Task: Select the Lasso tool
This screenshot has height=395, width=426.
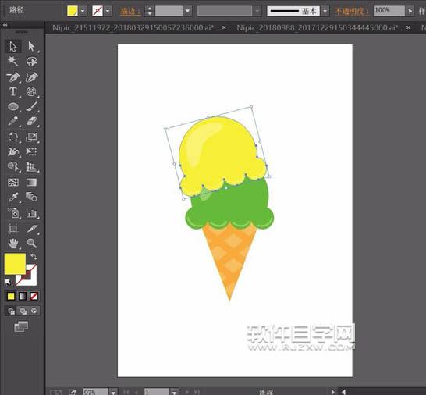Action: point(31,61)
